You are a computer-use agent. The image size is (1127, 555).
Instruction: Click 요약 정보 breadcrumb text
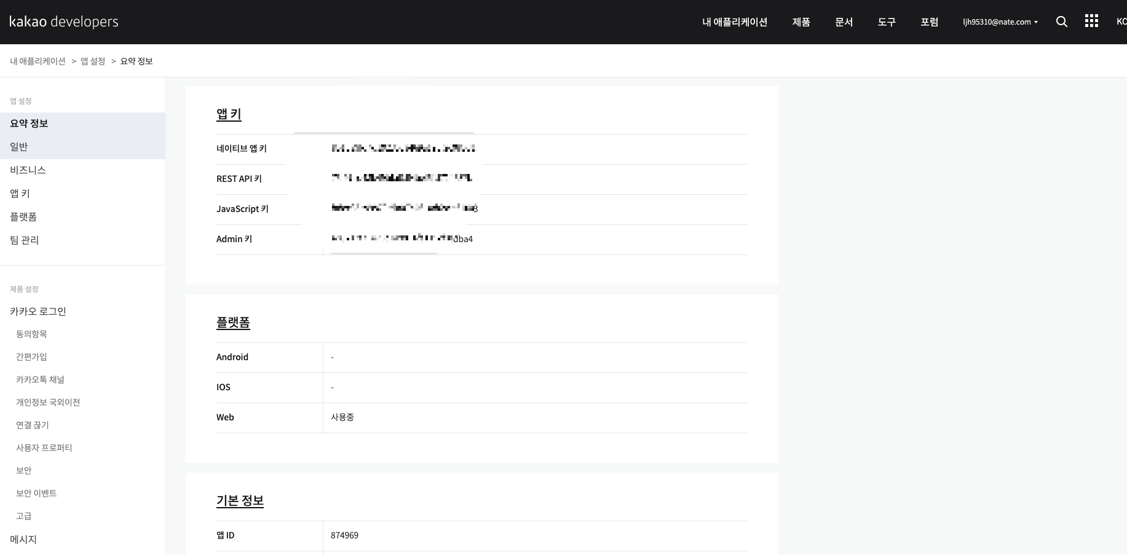click(x=136, y=61)
